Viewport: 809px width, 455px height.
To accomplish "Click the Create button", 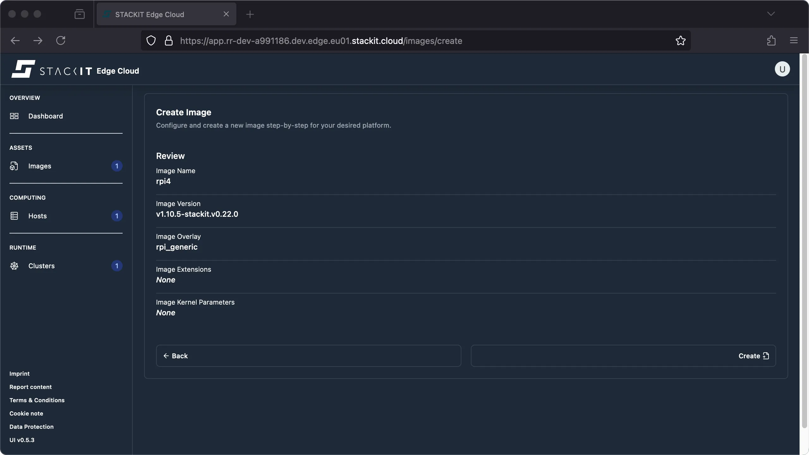I will click(754, 356).
